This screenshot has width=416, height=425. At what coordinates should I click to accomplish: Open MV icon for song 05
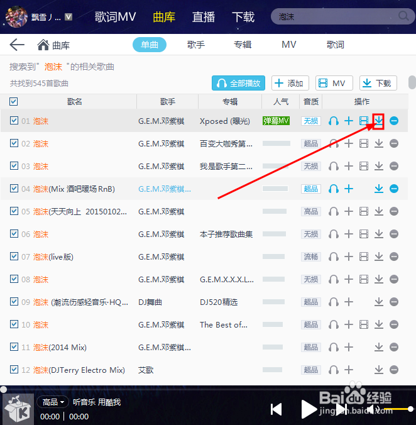point(364,211)
